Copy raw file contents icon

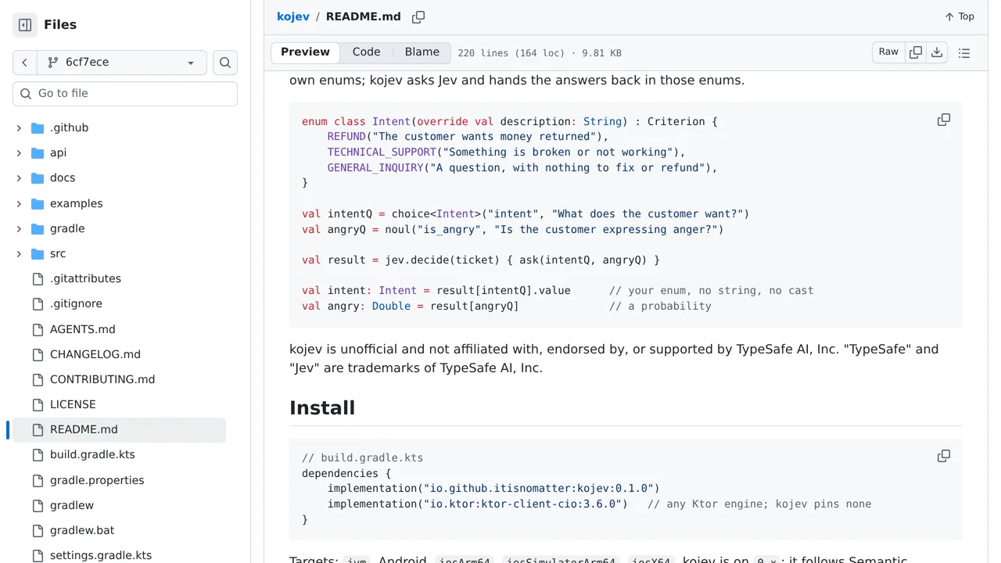click(916, 53)
